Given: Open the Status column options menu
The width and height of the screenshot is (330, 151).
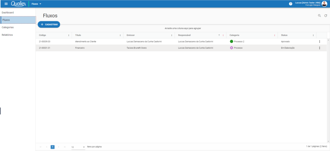Looking at the screenshot, I should tap(313, 35).
